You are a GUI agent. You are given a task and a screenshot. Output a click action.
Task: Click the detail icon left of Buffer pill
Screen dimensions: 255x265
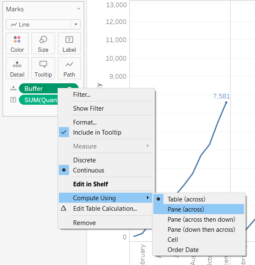pos(13,89)
